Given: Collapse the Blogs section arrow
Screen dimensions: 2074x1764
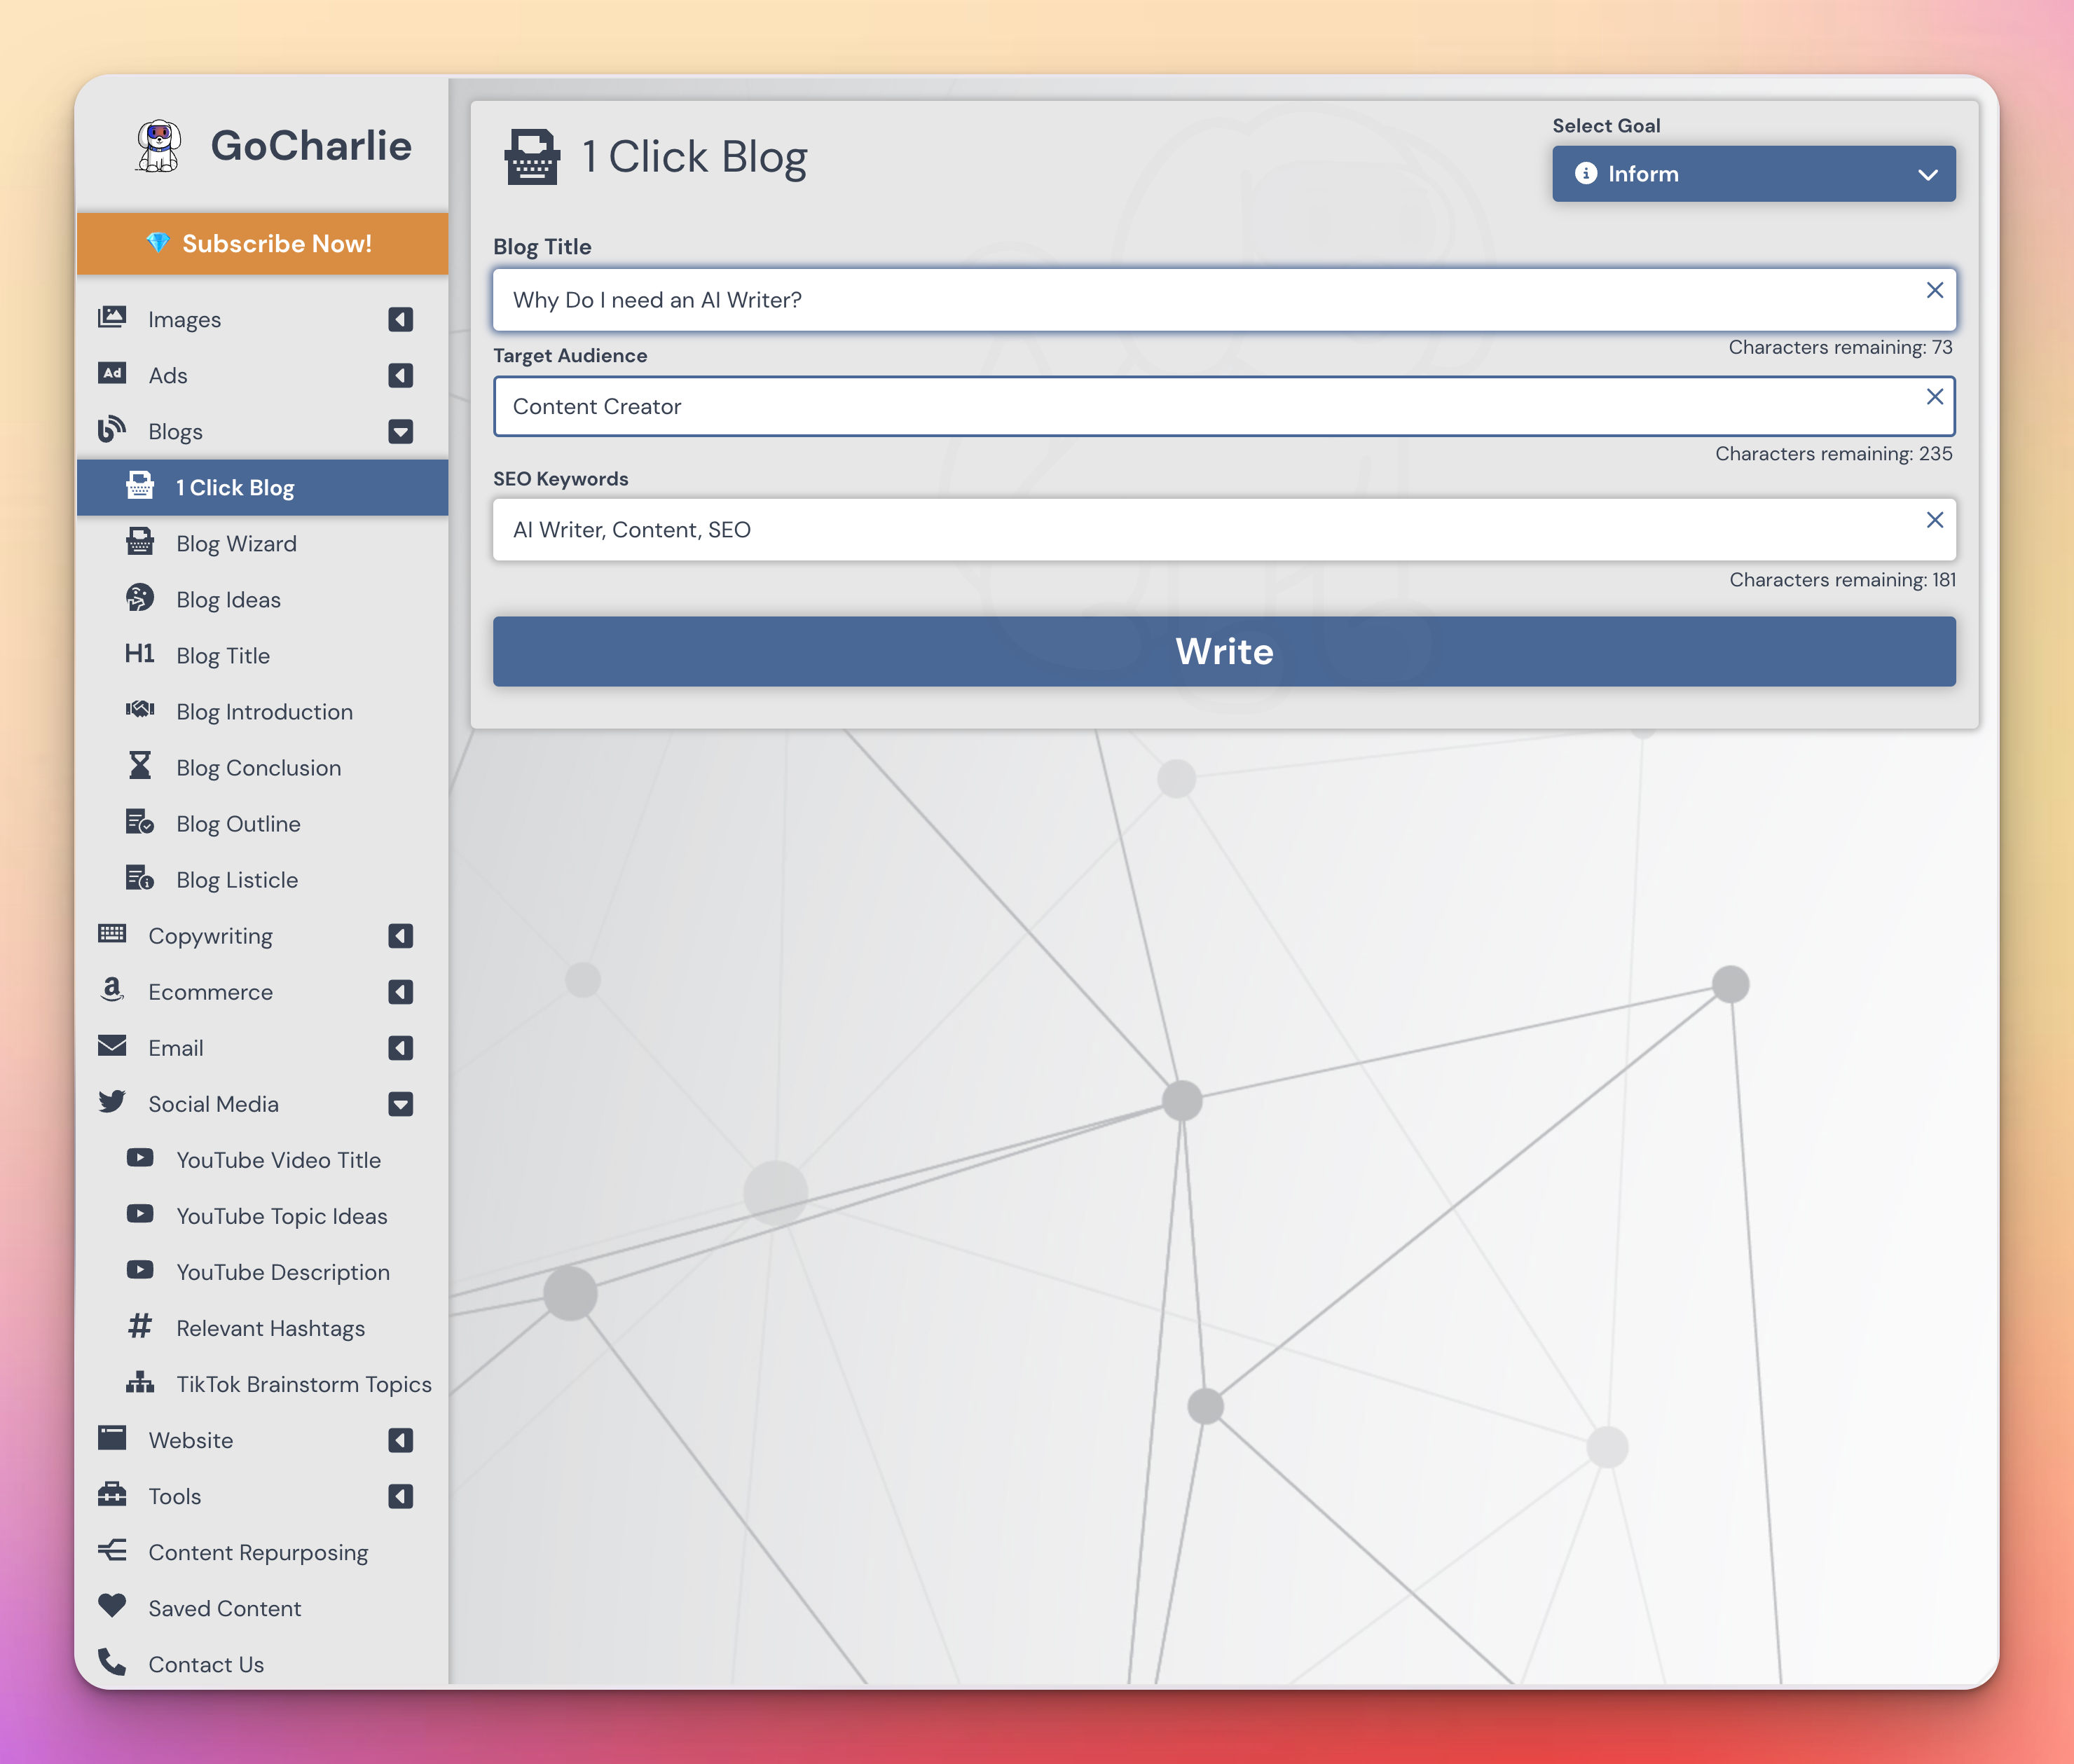Looking at the screenshot, I should click(400, 431).
